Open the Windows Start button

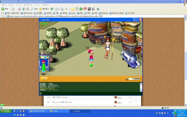click(x=6, y=111)
